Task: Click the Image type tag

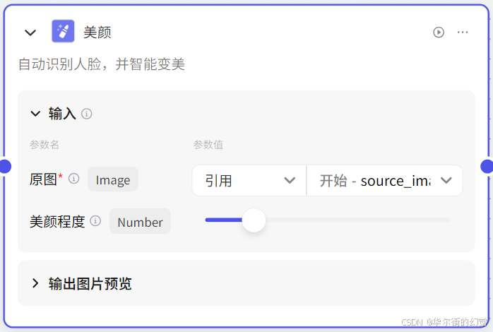Action: (x=113, y=179)
